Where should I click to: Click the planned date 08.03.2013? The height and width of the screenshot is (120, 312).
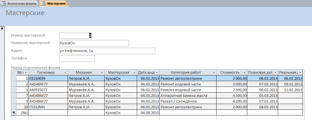262,107
